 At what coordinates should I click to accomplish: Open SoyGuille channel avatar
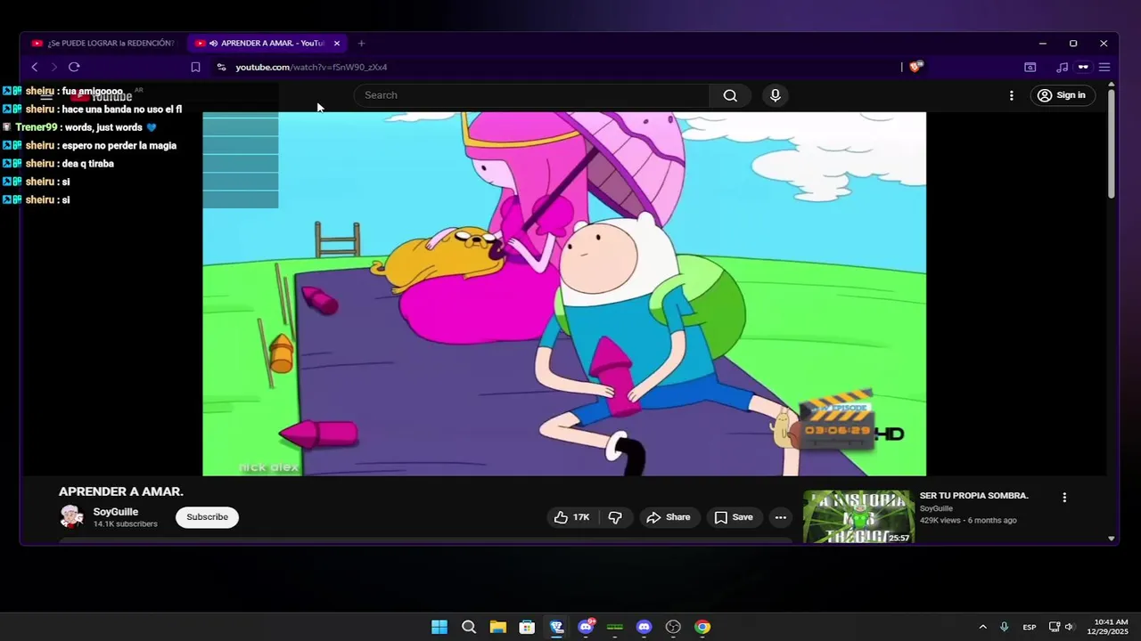click(71, 516)
